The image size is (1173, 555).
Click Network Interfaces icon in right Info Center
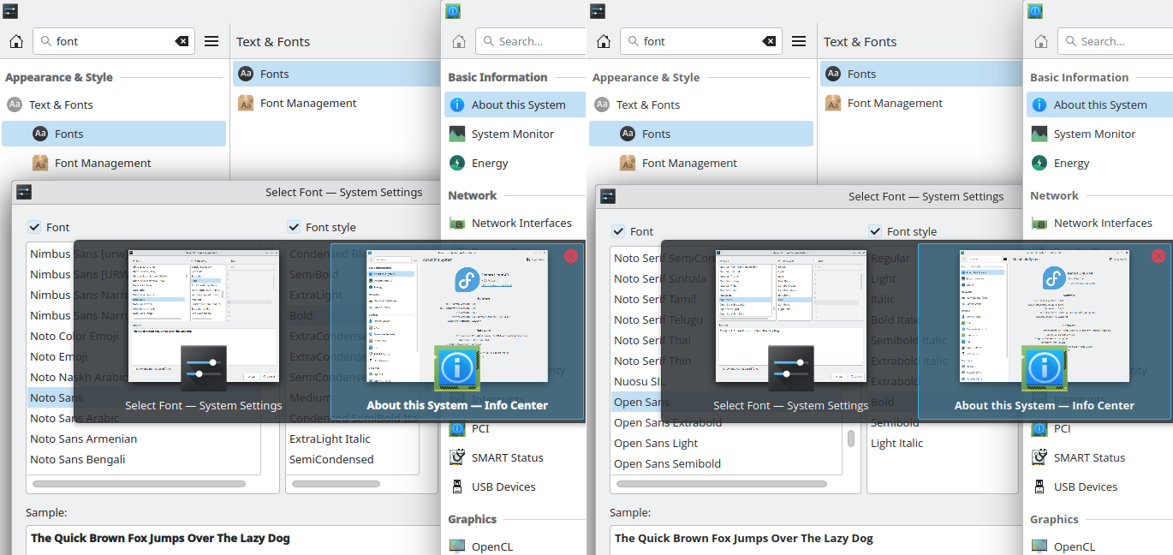[1039, 223]
